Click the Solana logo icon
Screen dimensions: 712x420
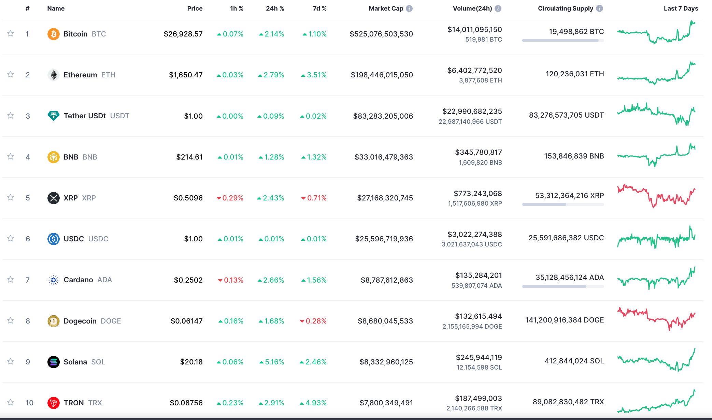(53, 362)
